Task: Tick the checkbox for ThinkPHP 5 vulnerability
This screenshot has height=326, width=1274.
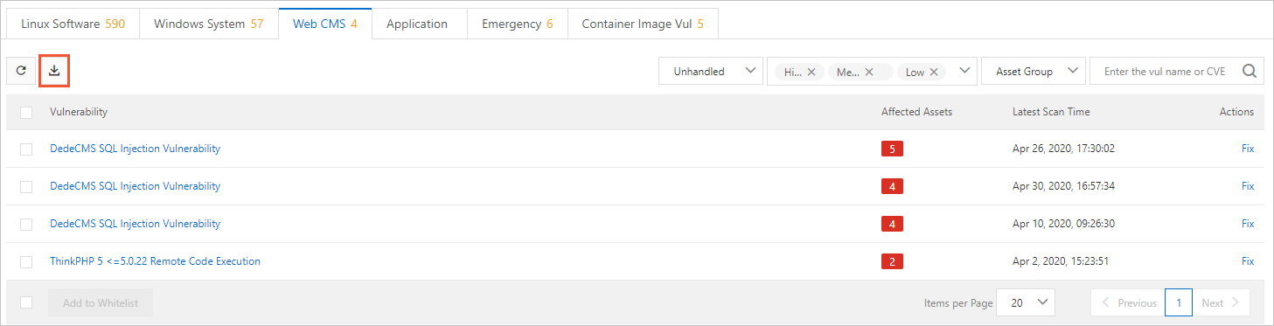Action: click(x=26, y=261)
